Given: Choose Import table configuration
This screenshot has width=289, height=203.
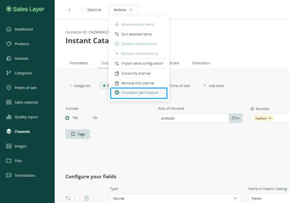Looking at the screenshot, I should click(139, 63).
